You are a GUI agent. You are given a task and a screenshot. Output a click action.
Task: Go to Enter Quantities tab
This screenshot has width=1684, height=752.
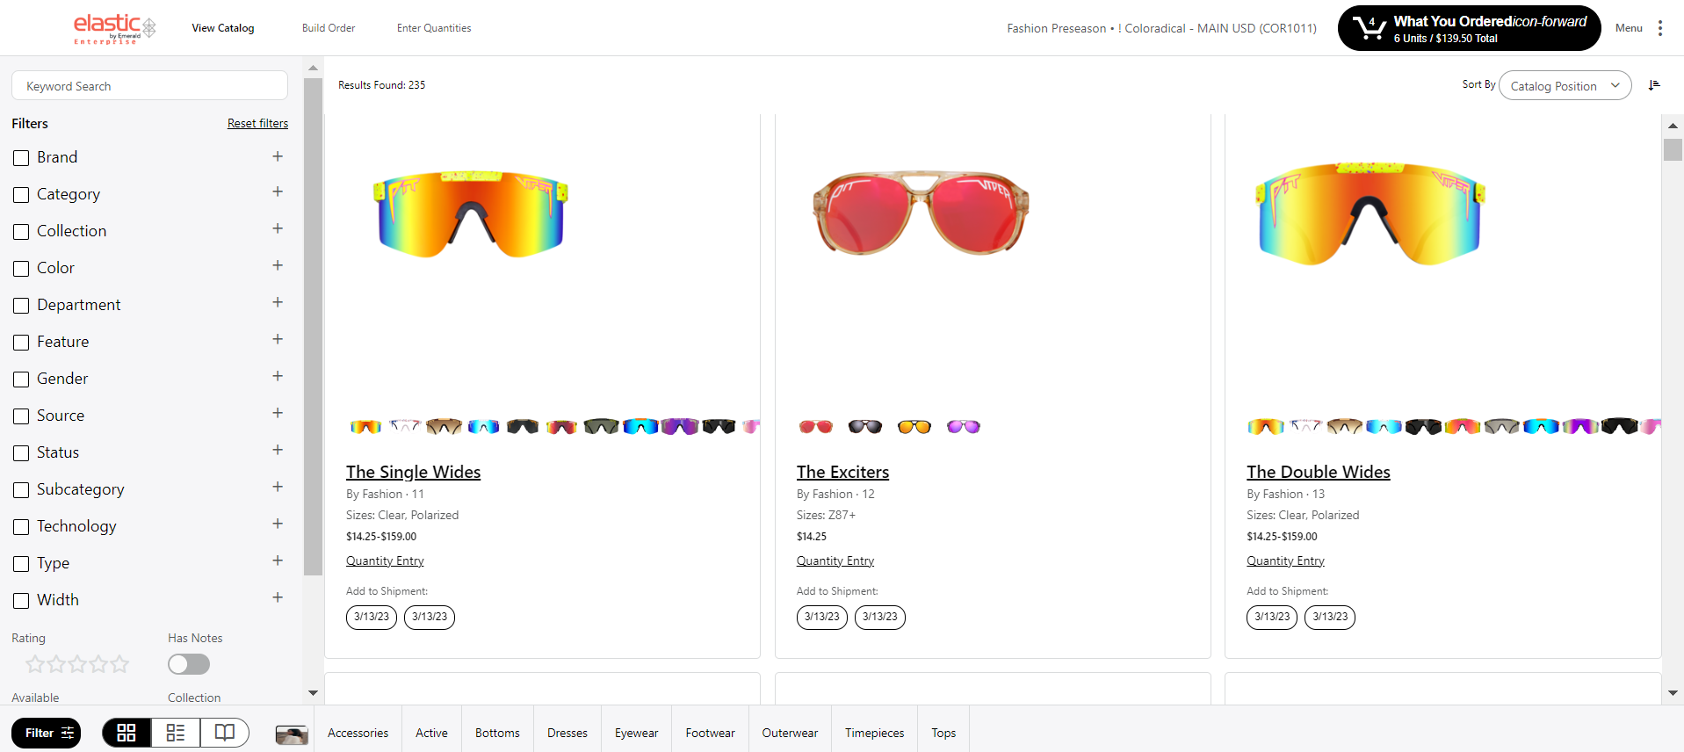click(x=434, y=28)
